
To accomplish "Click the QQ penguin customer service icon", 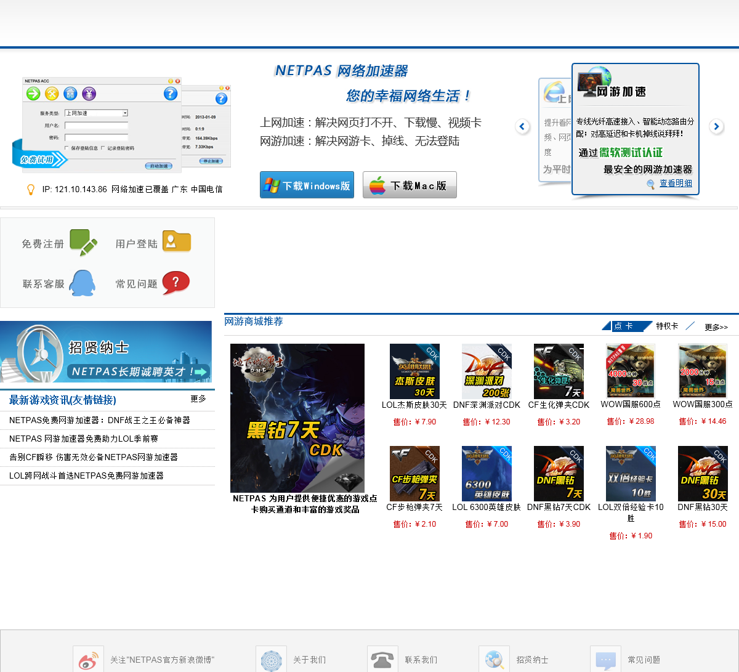I will pos(83,283).
